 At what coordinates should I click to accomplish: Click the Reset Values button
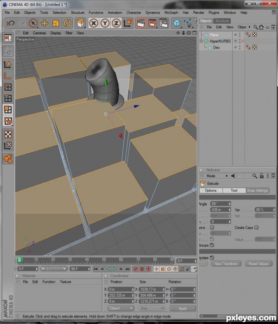[259, 264]
